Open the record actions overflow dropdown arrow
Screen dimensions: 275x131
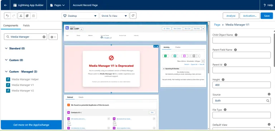[203, 28]
